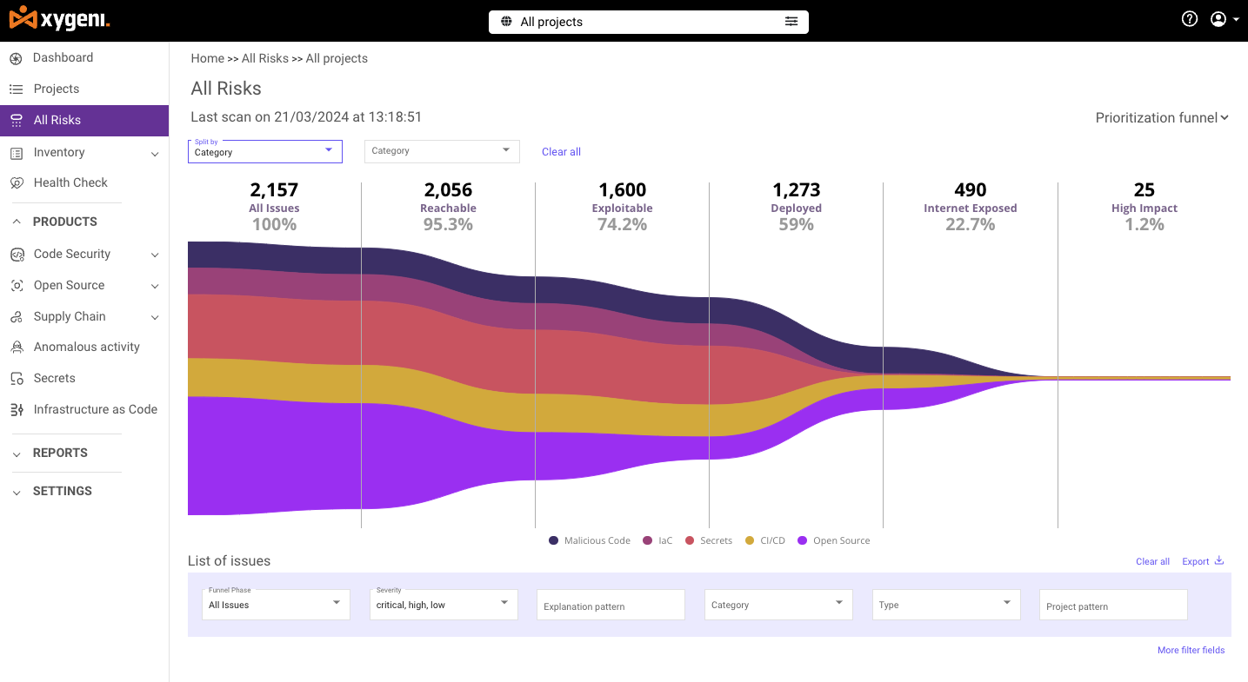Open the Severity filter dropdown

pyautogui.click(x=444, y=605)
